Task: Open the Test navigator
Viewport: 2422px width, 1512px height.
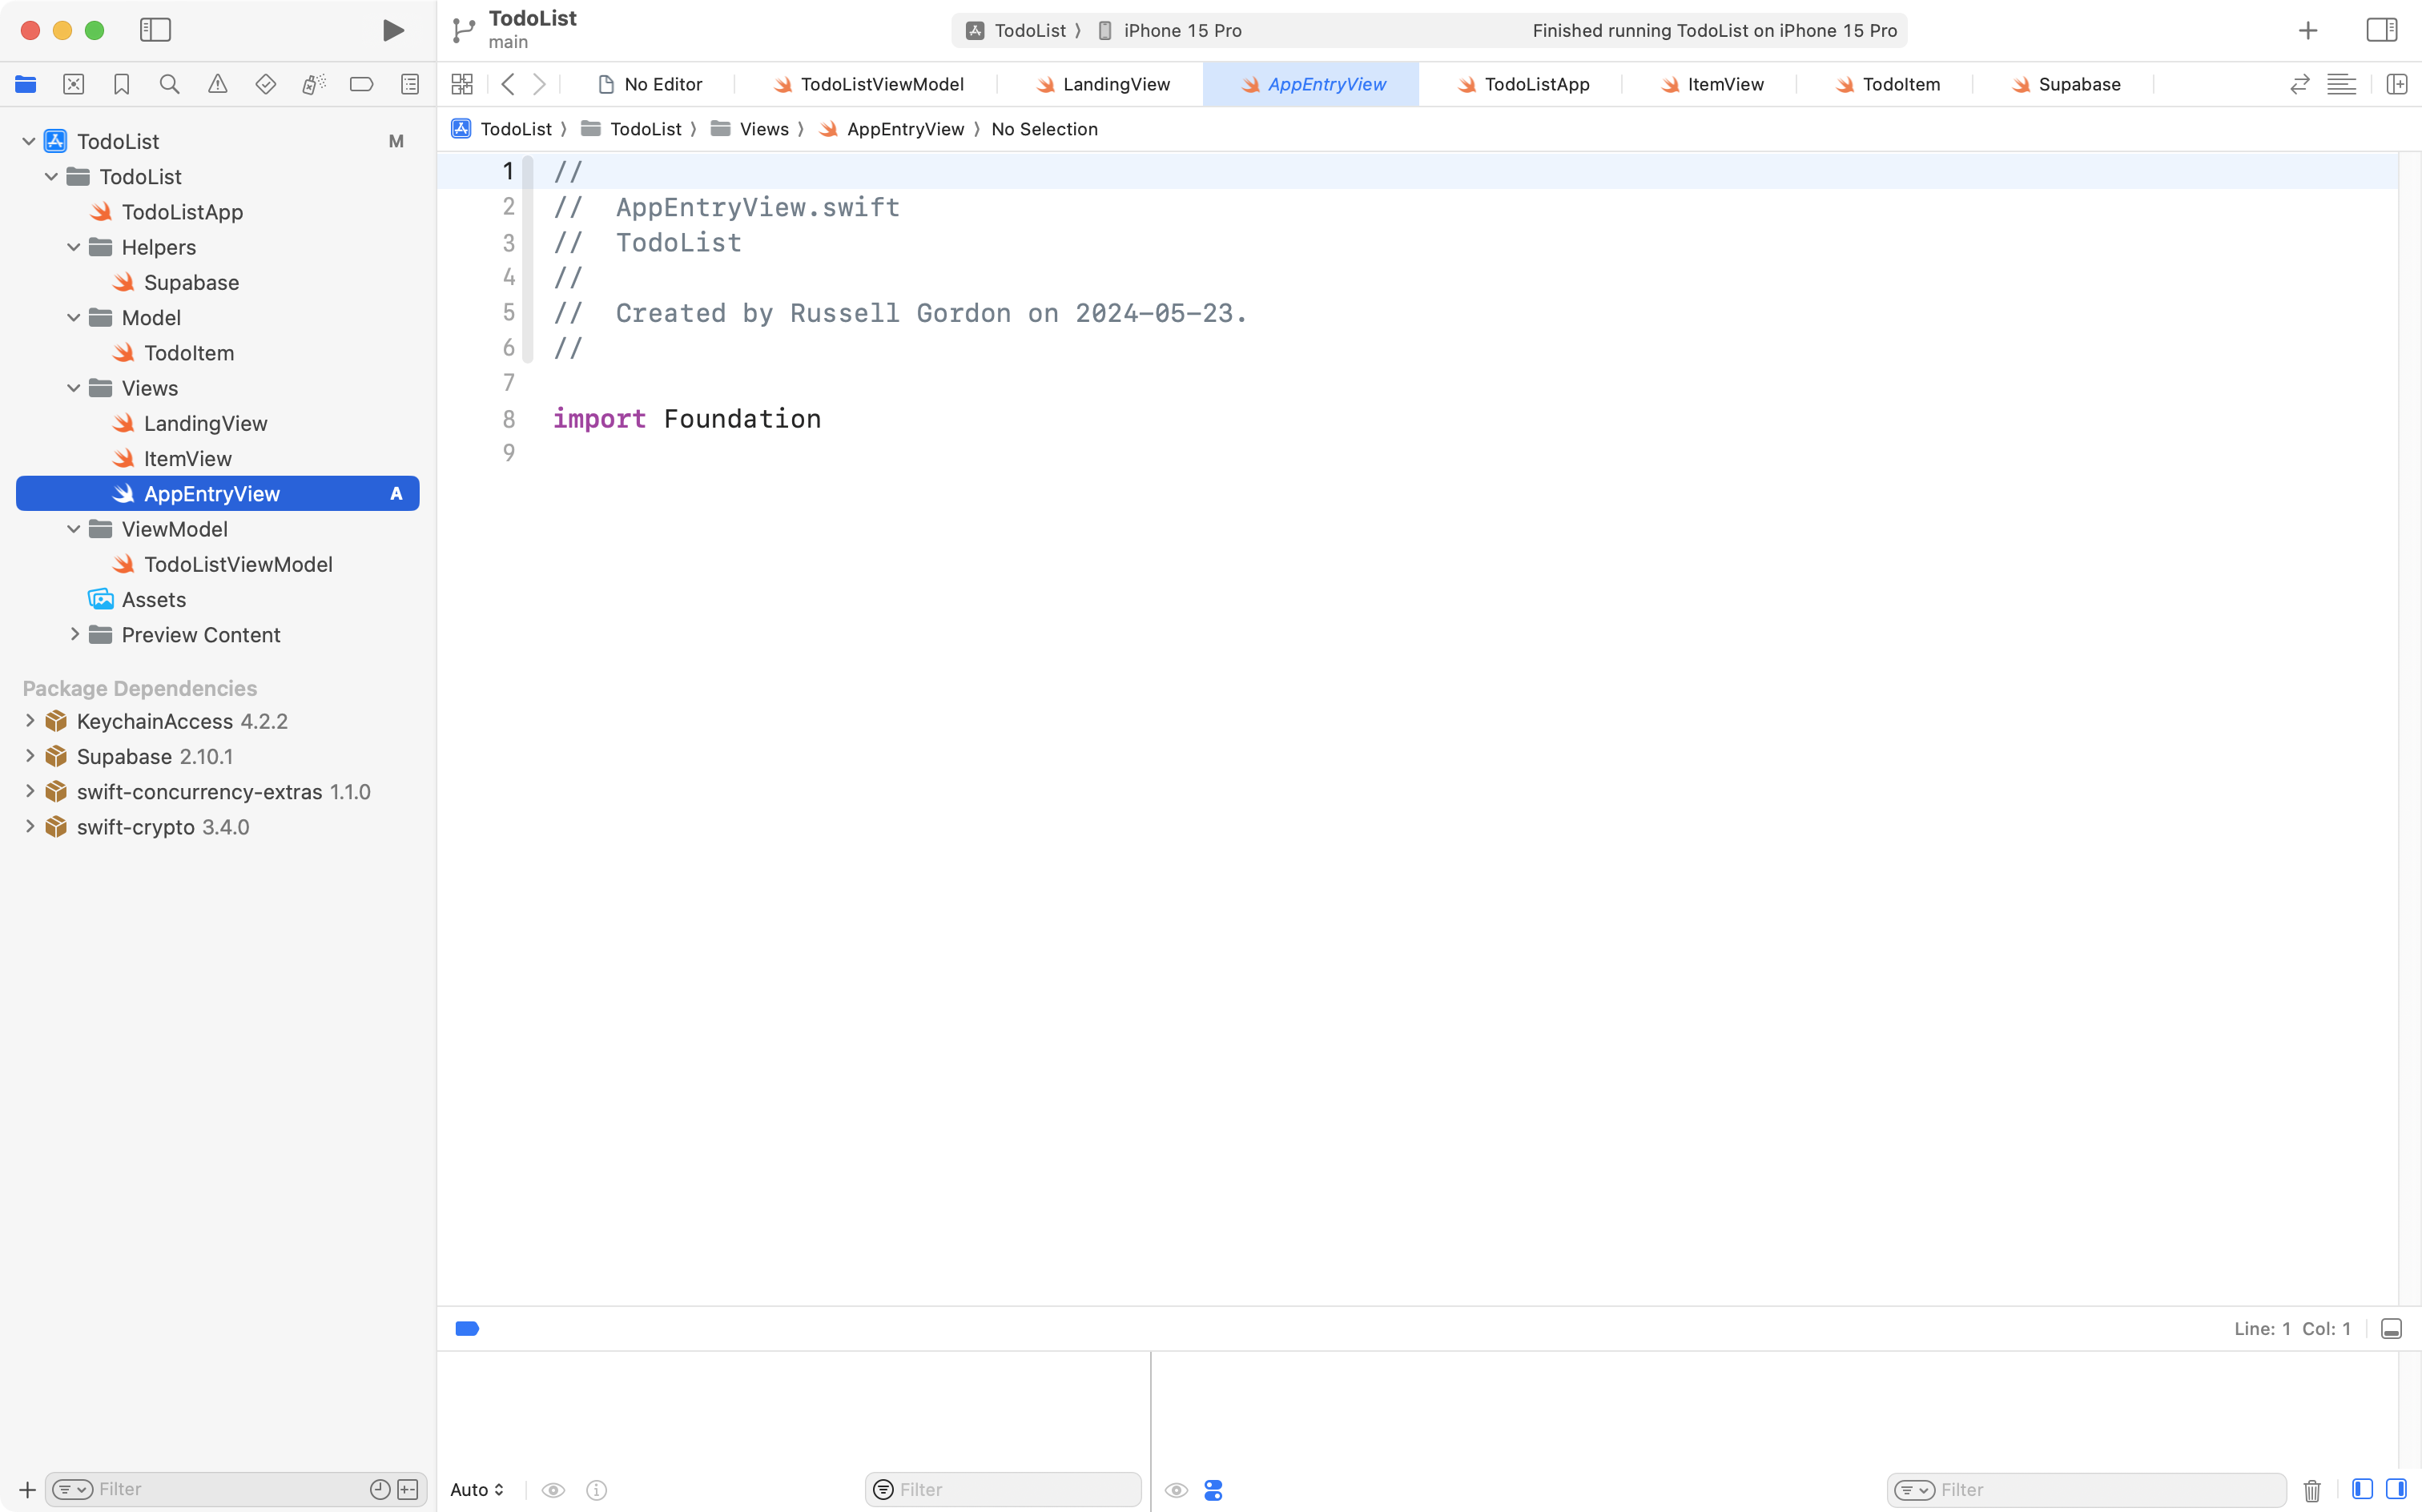Action: [265, 84]
